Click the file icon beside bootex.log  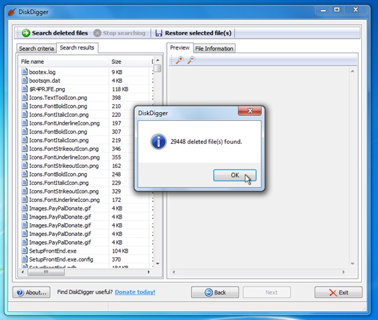pos(24,72)
